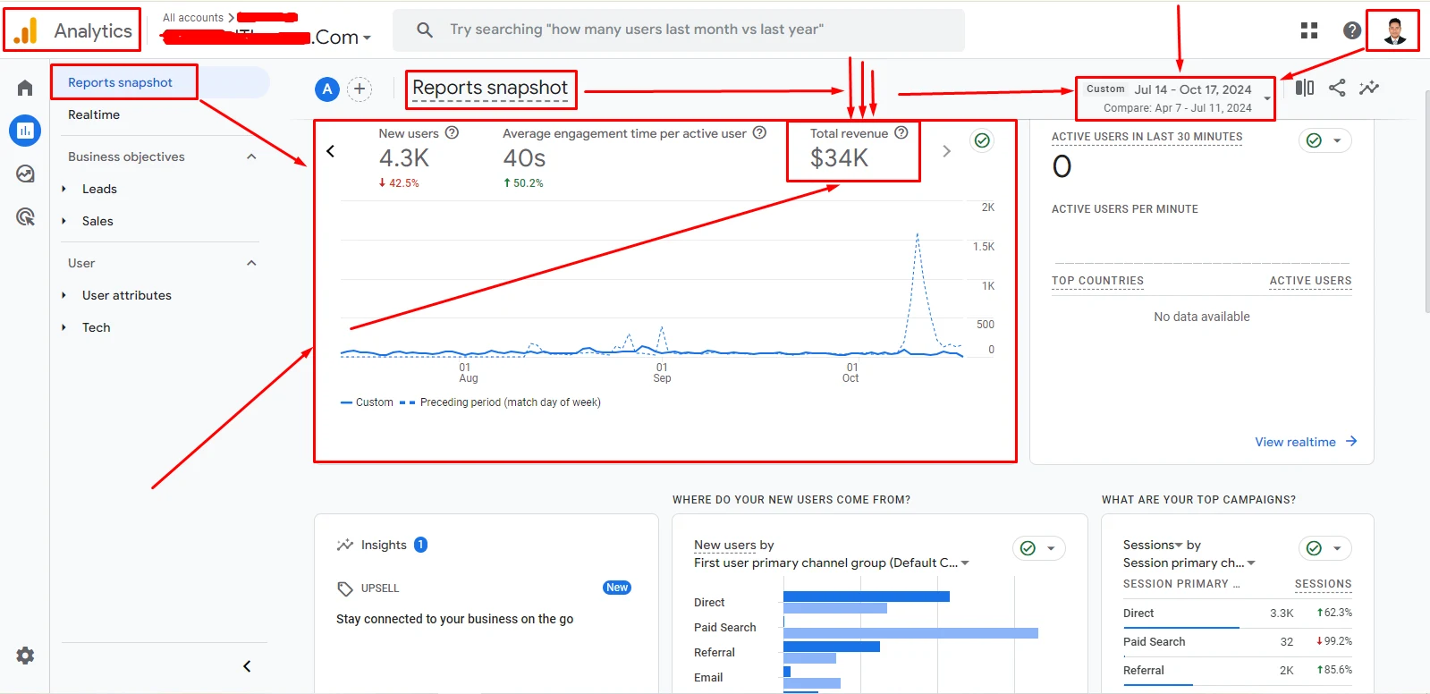
Task: Share this report via share icon
Action: coord(1337,88)
